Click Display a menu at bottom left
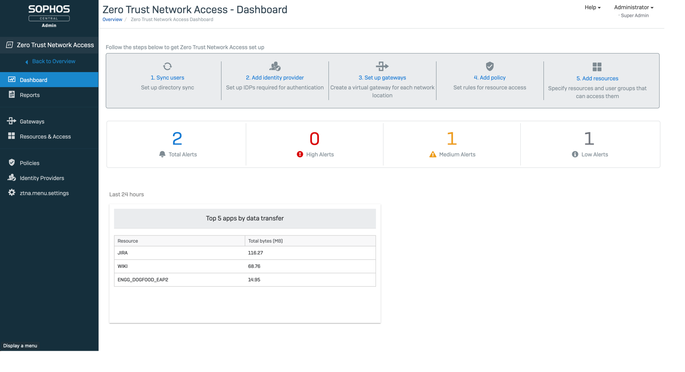This screenshot has width=685, height=372. (20, 345)
